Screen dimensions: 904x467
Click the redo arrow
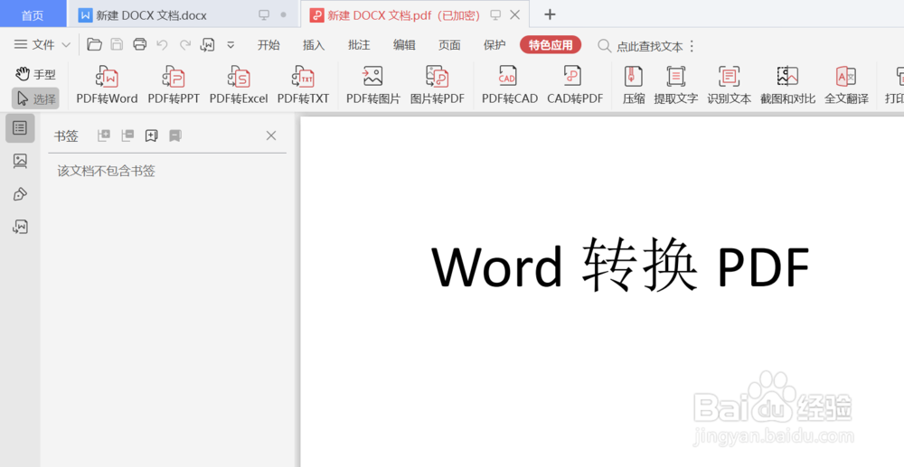click(x=185, y=44)
